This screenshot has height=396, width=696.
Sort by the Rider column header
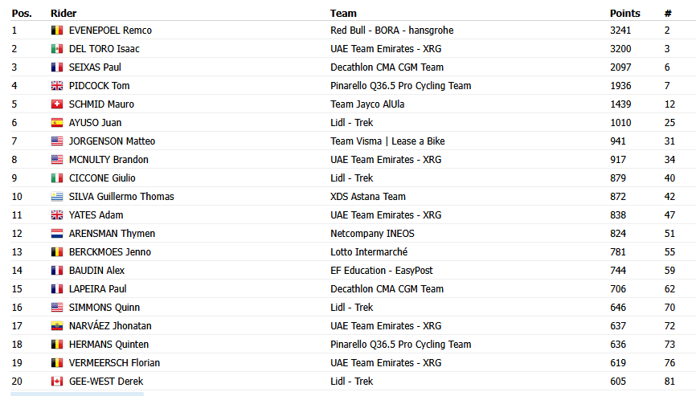click(63, 14)
